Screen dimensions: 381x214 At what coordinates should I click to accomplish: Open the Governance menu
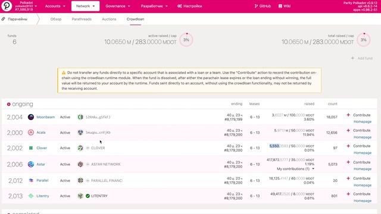118,6
